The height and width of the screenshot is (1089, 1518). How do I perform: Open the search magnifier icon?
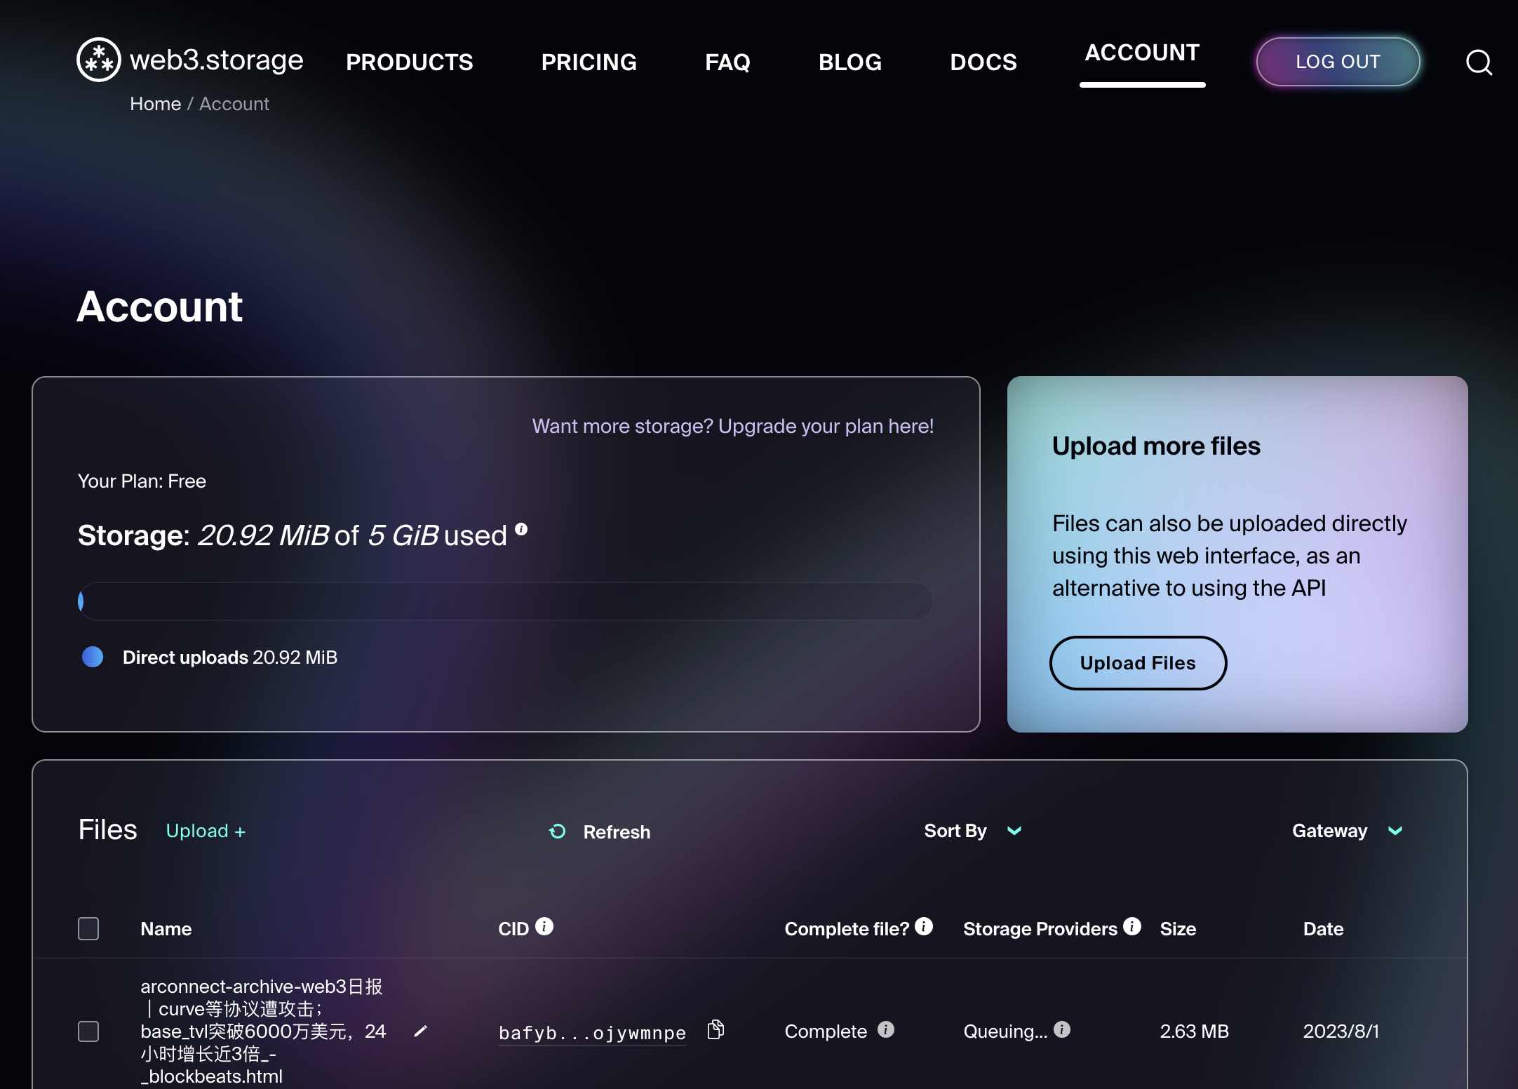click(x=1479, y=62)
